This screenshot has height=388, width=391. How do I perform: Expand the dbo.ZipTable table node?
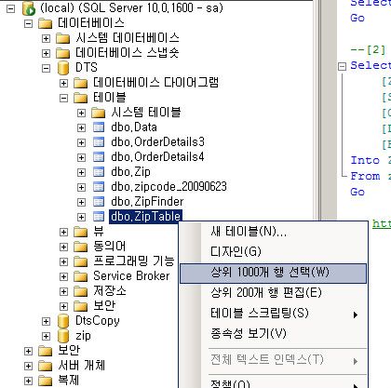pos(81,217)
